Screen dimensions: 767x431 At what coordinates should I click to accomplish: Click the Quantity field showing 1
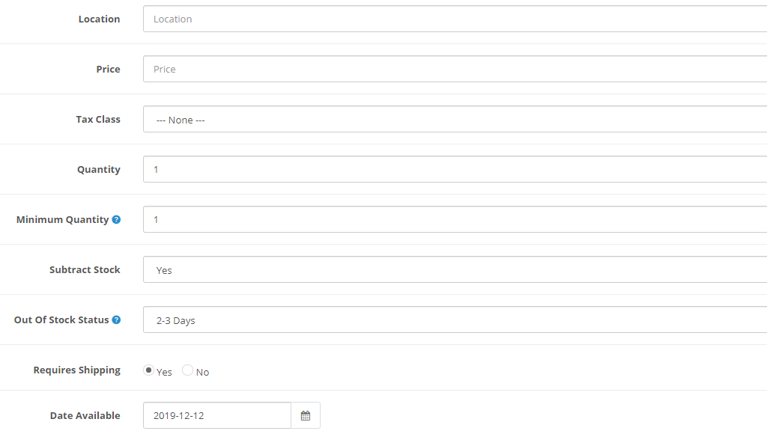[375, 169]
